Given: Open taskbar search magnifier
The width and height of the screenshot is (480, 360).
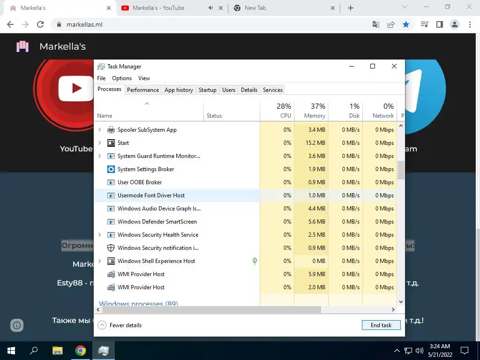Looking at the screenshot, I should pos(34,351).
